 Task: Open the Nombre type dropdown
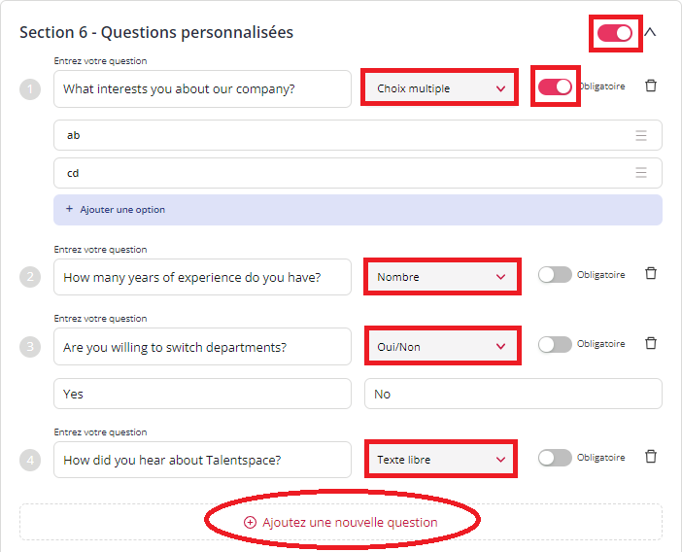tap(442, 277)
